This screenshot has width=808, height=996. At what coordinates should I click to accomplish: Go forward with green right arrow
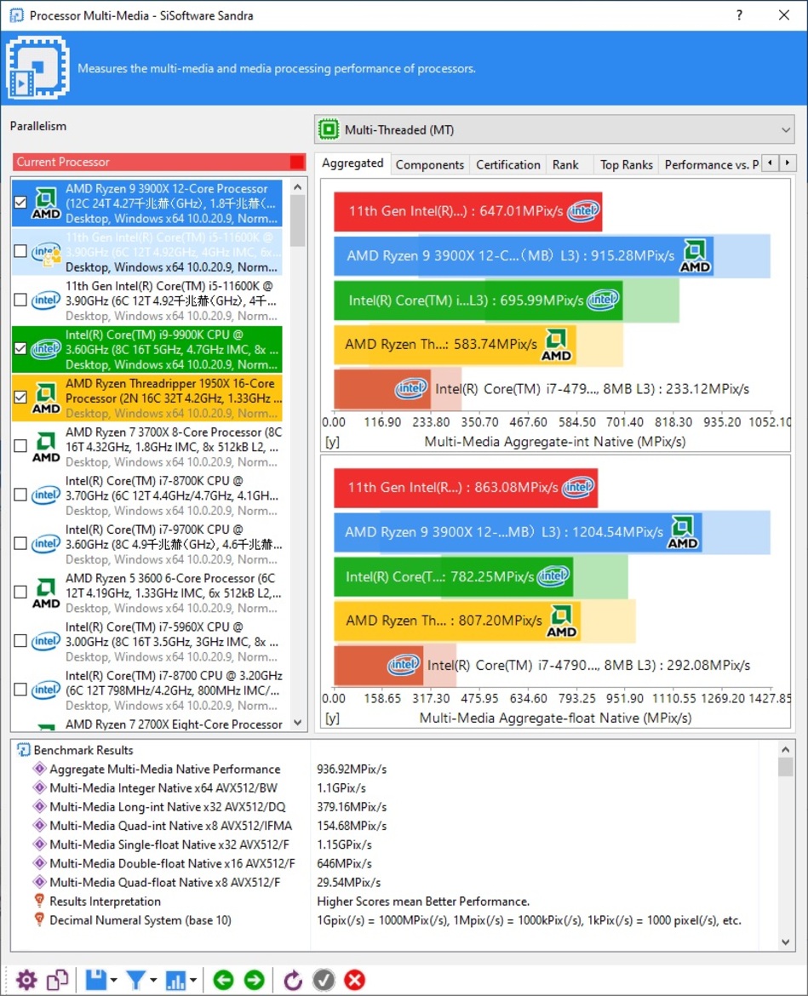click(x=254, y=980)
